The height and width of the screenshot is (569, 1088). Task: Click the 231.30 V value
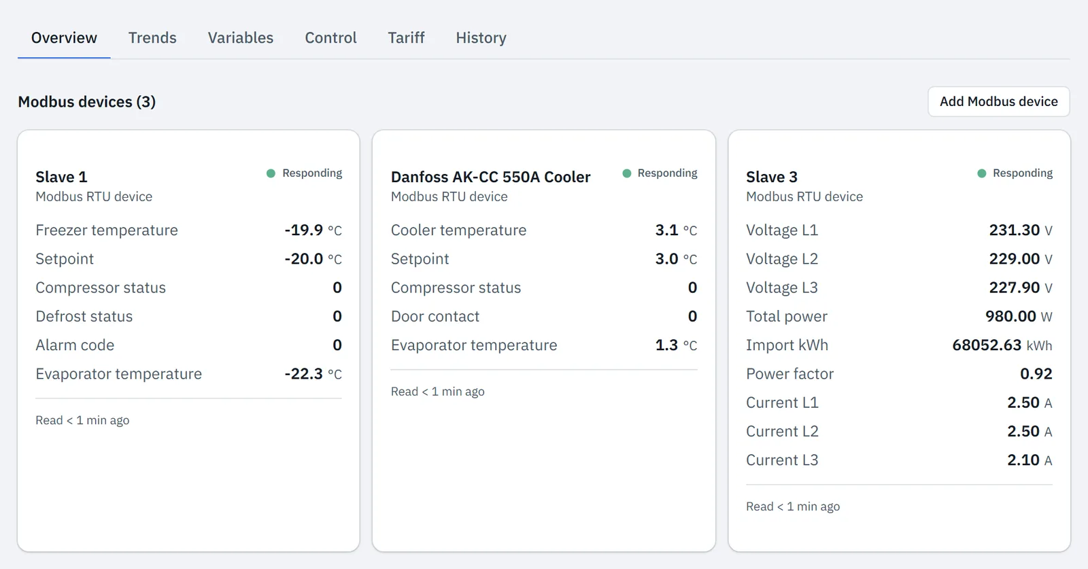1021,230
